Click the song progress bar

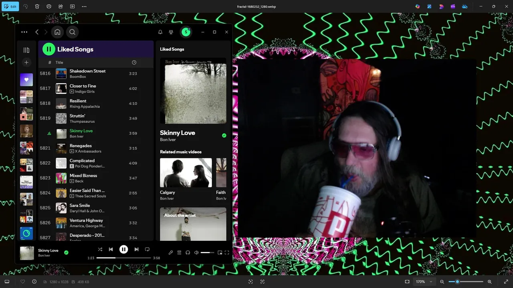click(x=123, y=258)
